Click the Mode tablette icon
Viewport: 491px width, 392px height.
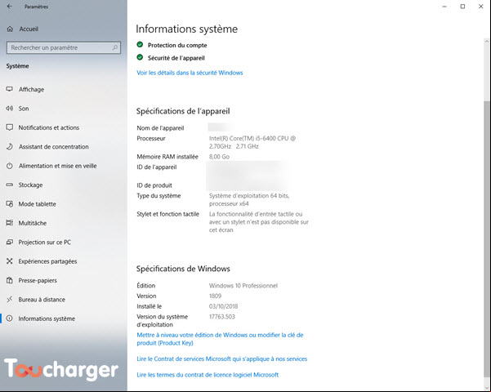tap(10, 204)
